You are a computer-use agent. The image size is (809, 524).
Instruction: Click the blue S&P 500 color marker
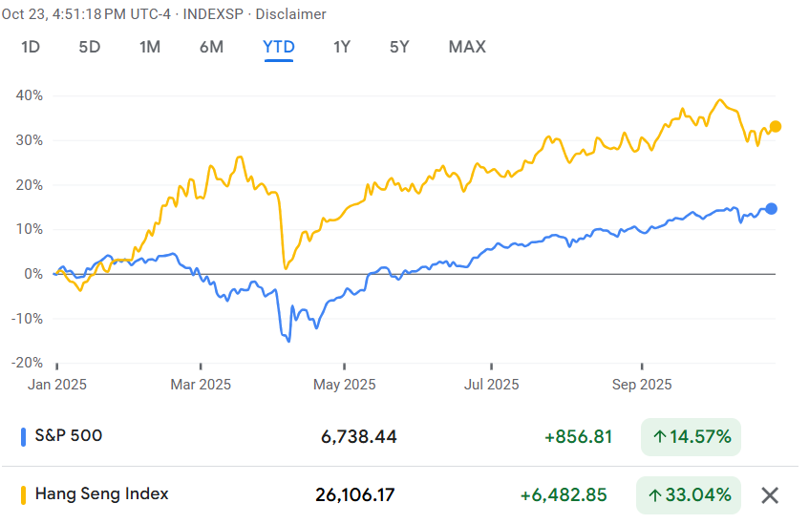[x=24, y=437]
